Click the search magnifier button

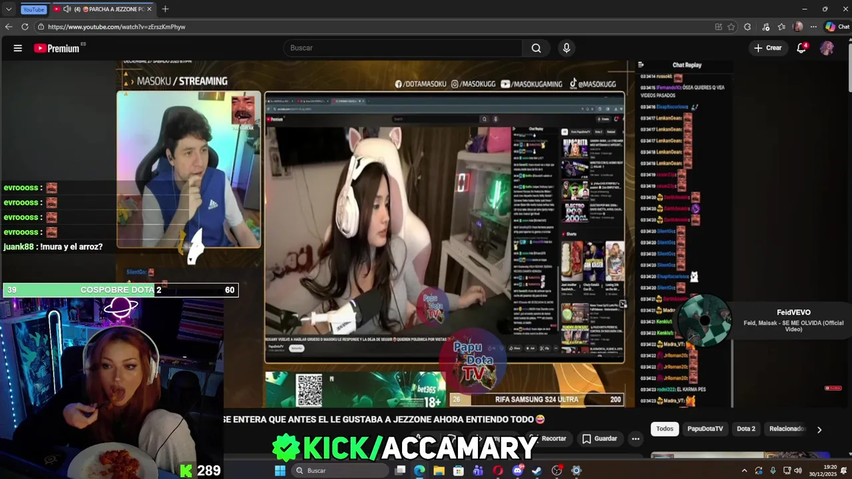[x=536, y=48]
